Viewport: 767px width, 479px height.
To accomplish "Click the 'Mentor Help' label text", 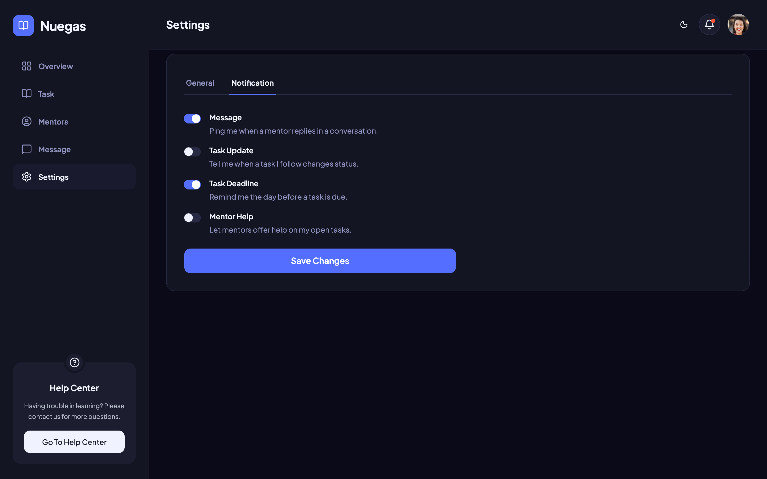I will pos(231,216).
